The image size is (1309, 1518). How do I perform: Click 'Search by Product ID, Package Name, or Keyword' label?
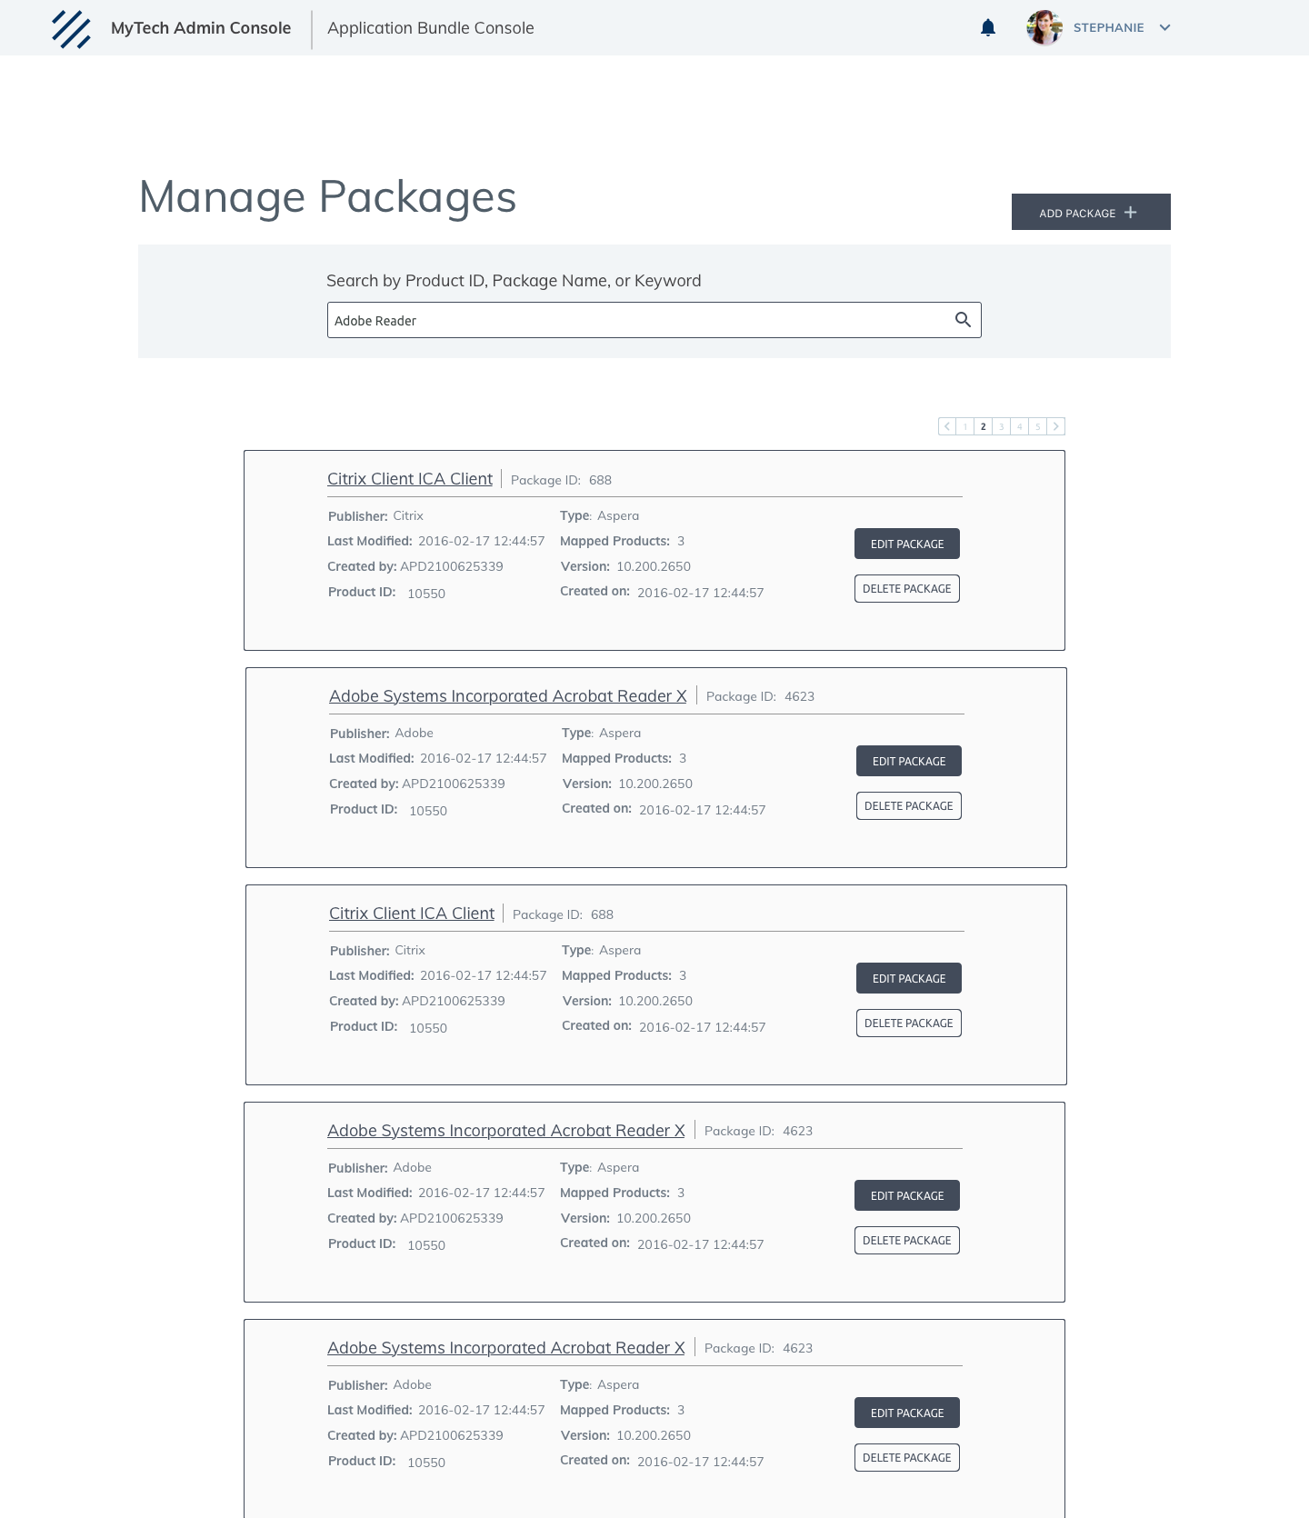tap(514, 281)
